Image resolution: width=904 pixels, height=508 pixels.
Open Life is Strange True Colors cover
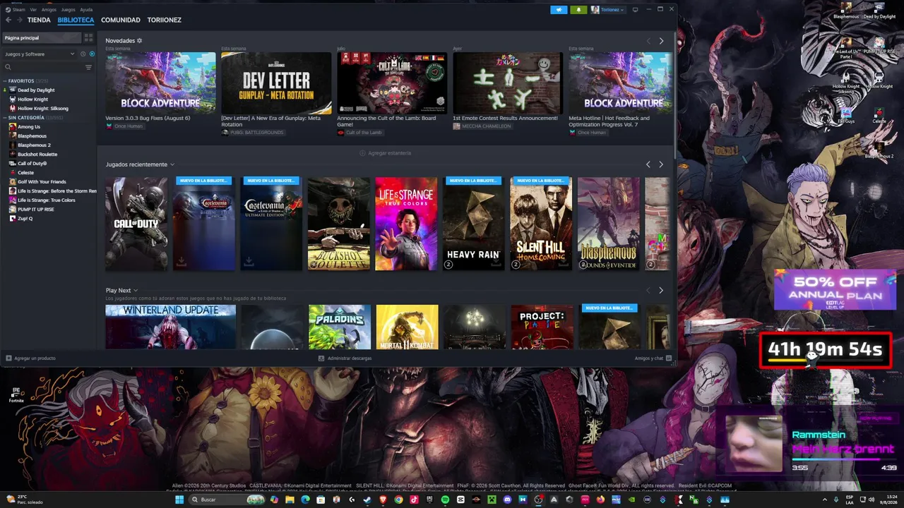coord(406,224)
